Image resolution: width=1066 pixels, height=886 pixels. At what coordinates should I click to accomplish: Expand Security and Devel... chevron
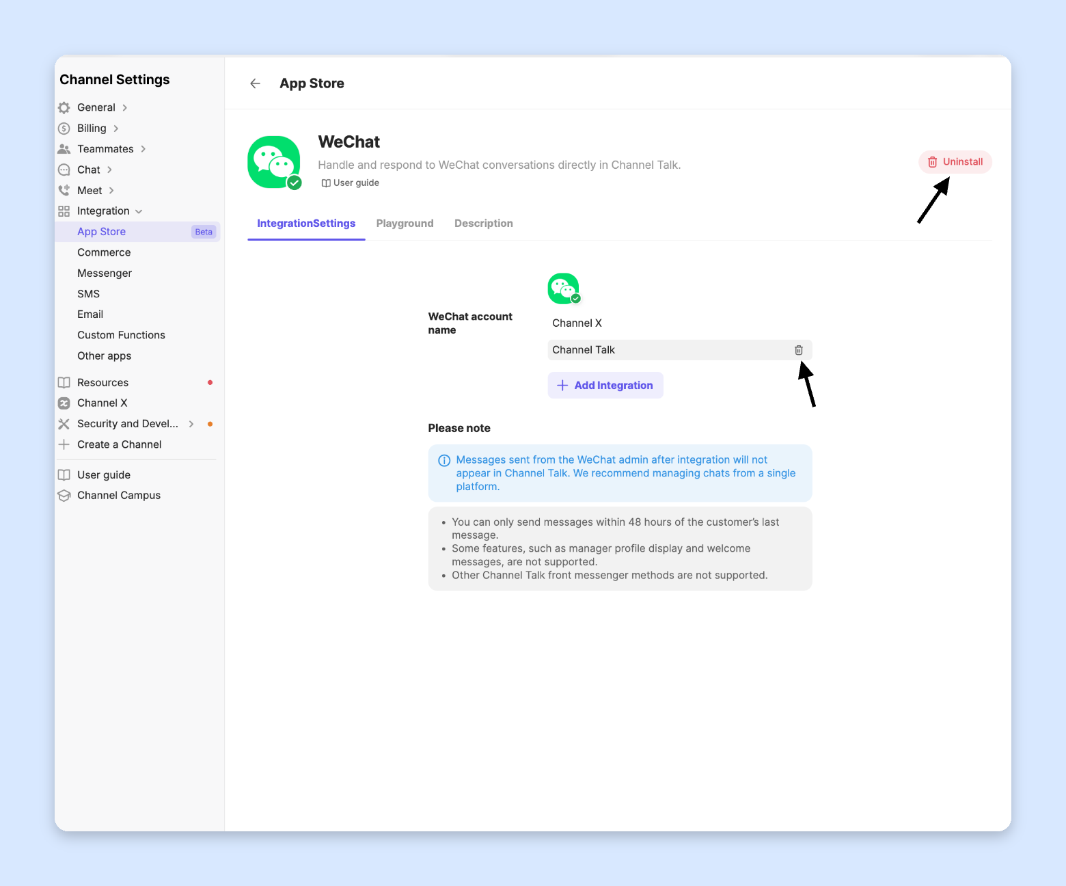191,424
